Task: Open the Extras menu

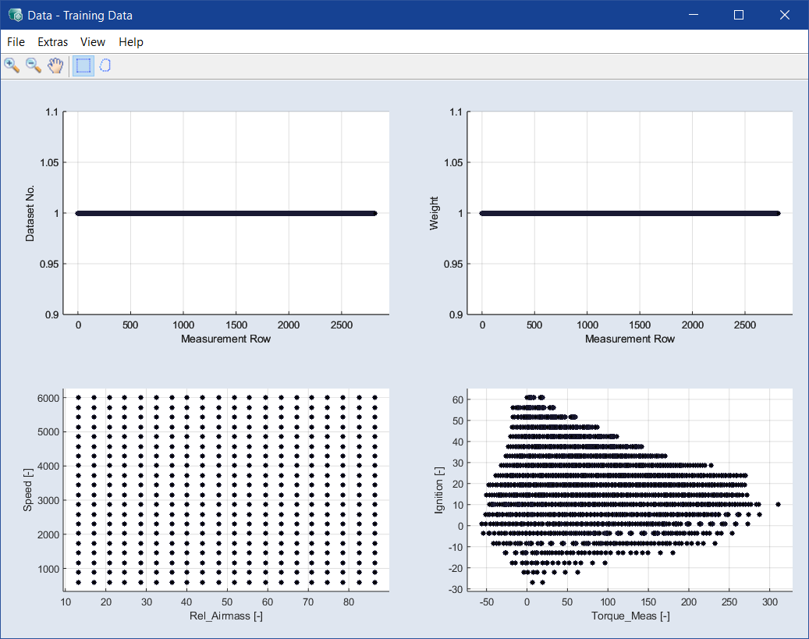Action: click(52, 42)
